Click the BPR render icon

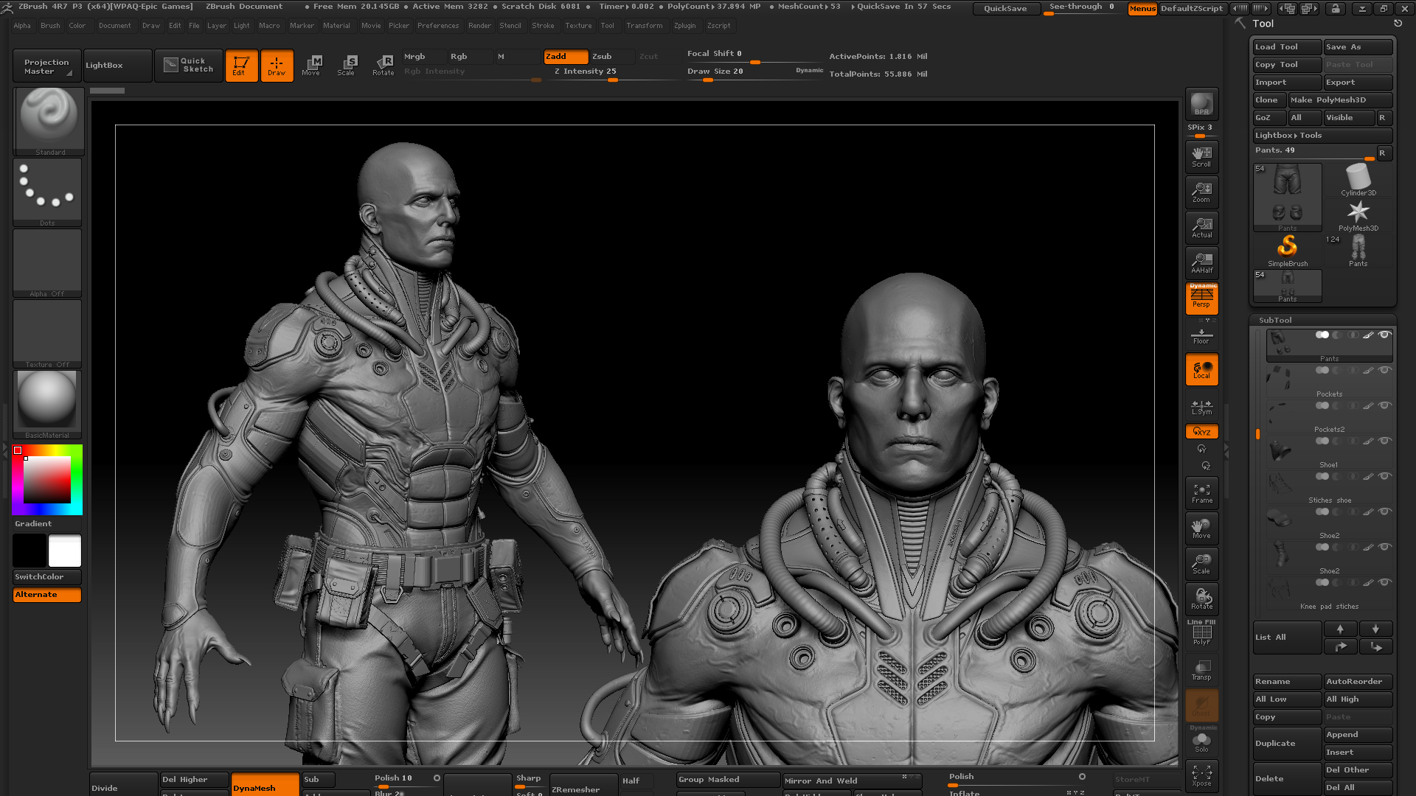[x=1201, y=104]
